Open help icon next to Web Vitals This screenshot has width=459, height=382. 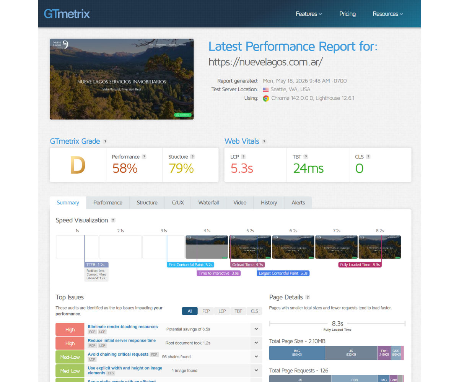coord(264,142)
